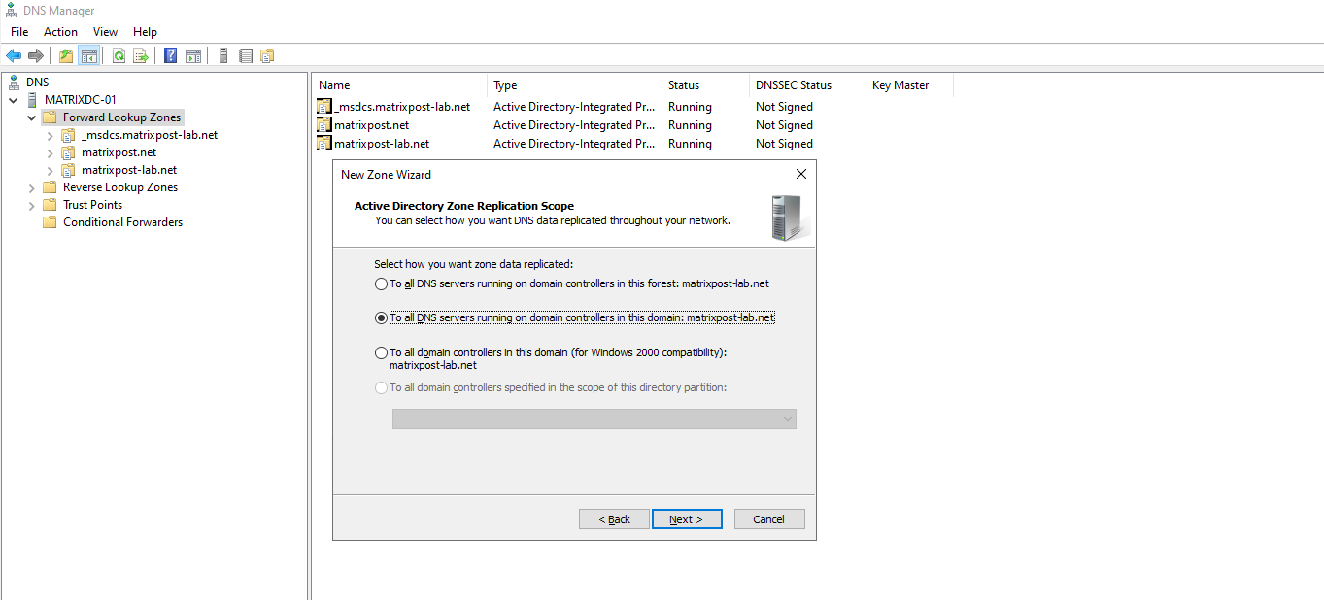Sort zones by Name column header
The image size is (1324, 600).
[399, 85]
